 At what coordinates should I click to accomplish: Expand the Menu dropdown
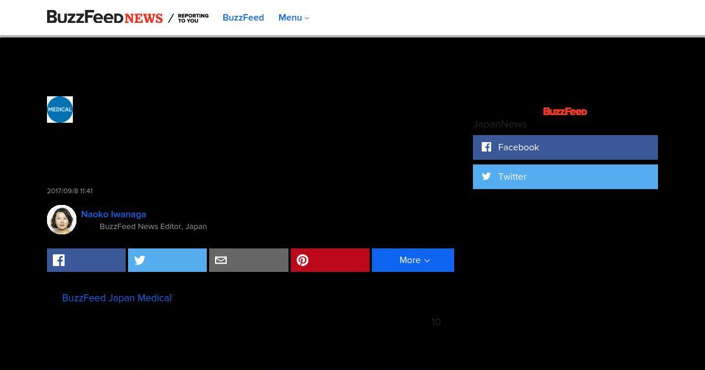tap(294, 18)
